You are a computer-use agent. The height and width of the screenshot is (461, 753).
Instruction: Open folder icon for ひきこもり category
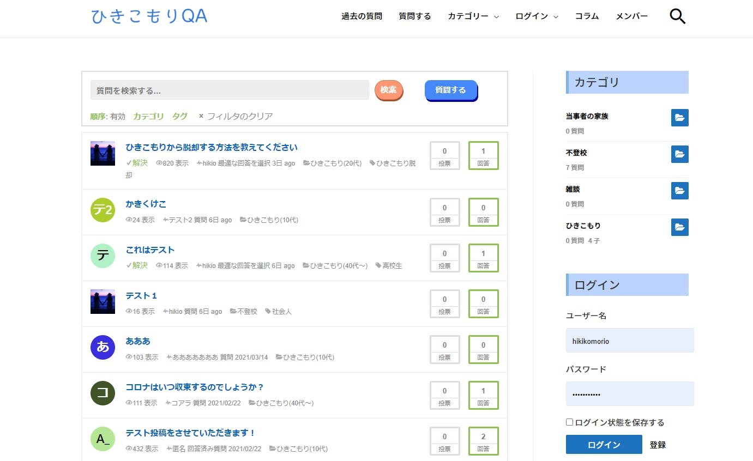click(679, 227)
